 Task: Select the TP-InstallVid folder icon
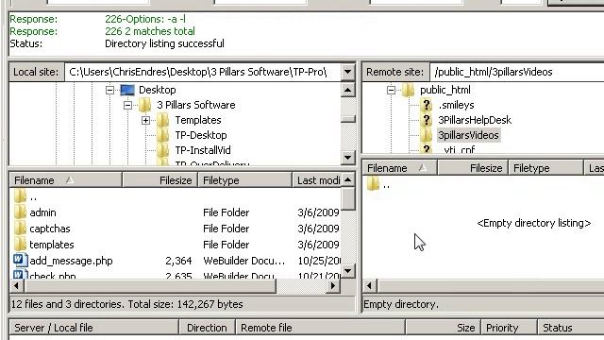click(x=163, y=150)
